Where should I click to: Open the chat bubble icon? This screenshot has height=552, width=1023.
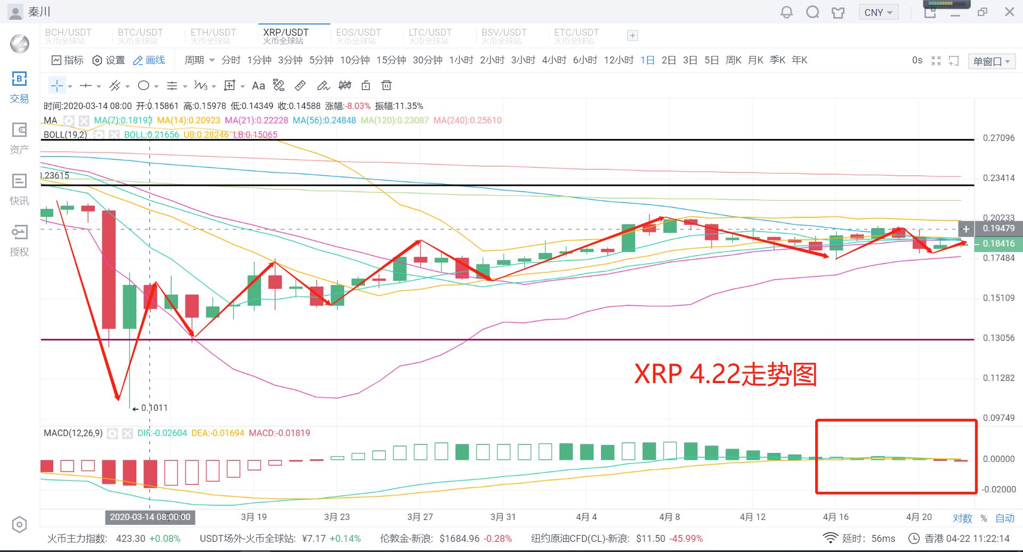pos(813,12)
